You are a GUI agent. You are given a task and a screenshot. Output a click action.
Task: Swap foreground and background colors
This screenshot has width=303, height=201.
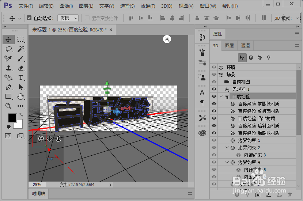(21, 115)
